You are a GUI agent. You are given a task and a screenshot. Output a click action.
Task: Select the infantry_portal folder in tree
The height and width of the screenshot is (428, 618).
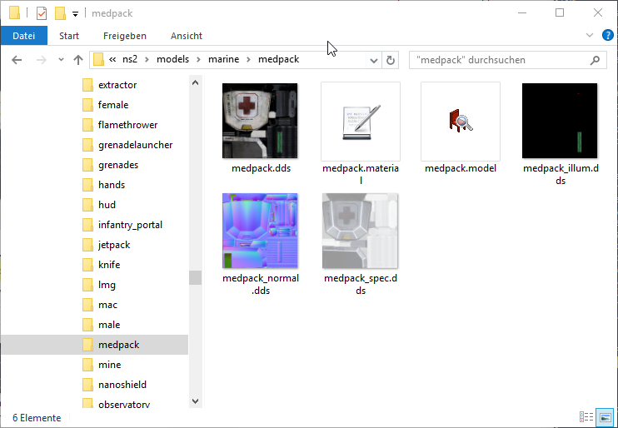coord(130,225)
